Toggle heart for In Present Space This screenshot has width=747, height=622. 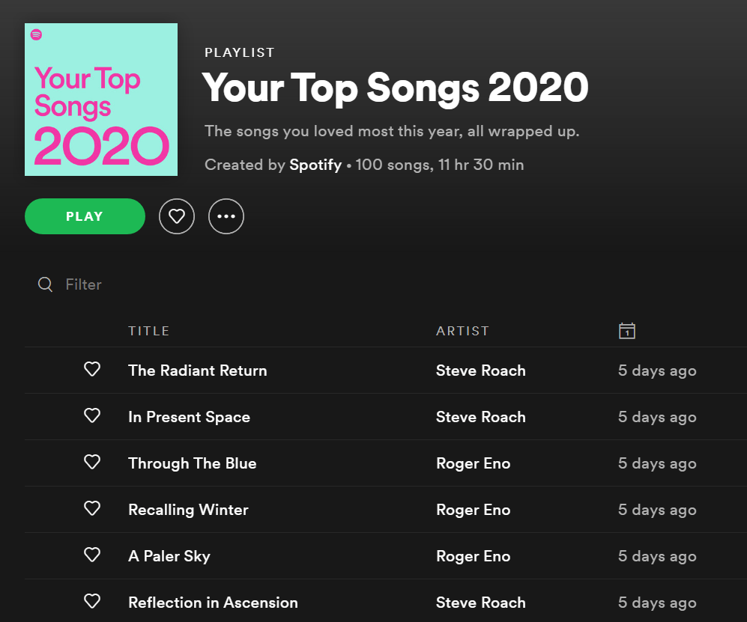(92, 416)
